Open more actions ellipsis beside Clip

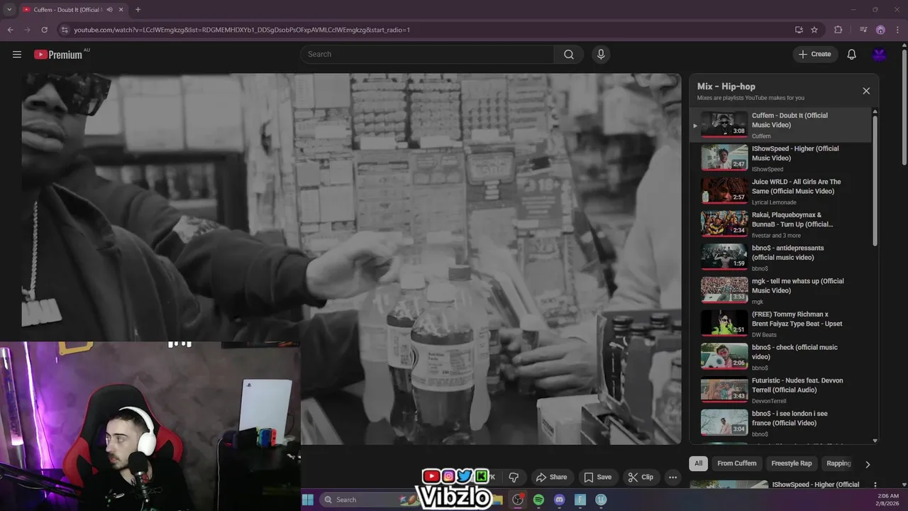673,477
